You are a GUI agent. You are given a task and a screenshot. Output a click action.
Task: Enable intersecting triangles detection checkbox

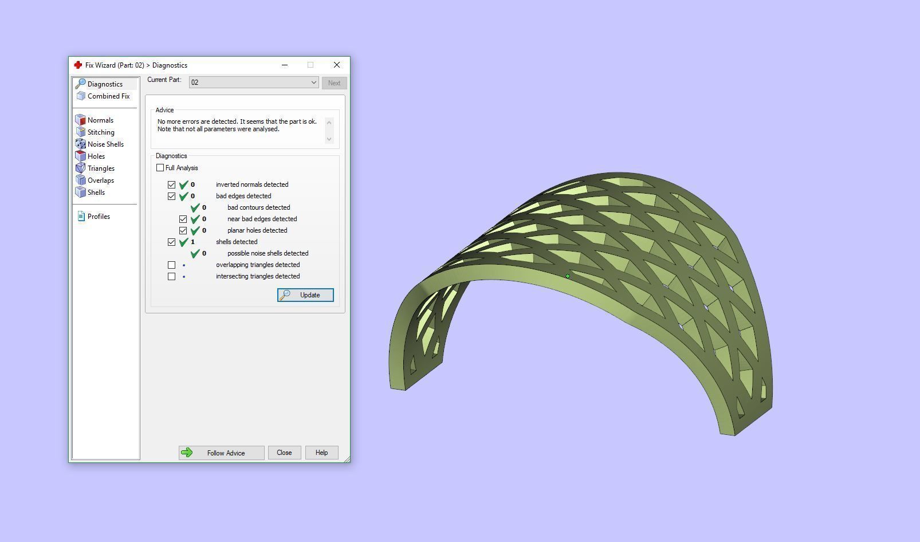pos(171,276)
